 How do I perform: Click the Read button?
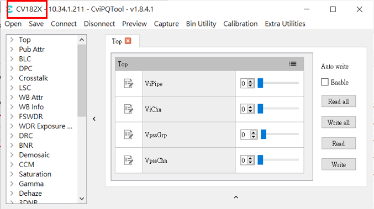[x=339, y=143]
